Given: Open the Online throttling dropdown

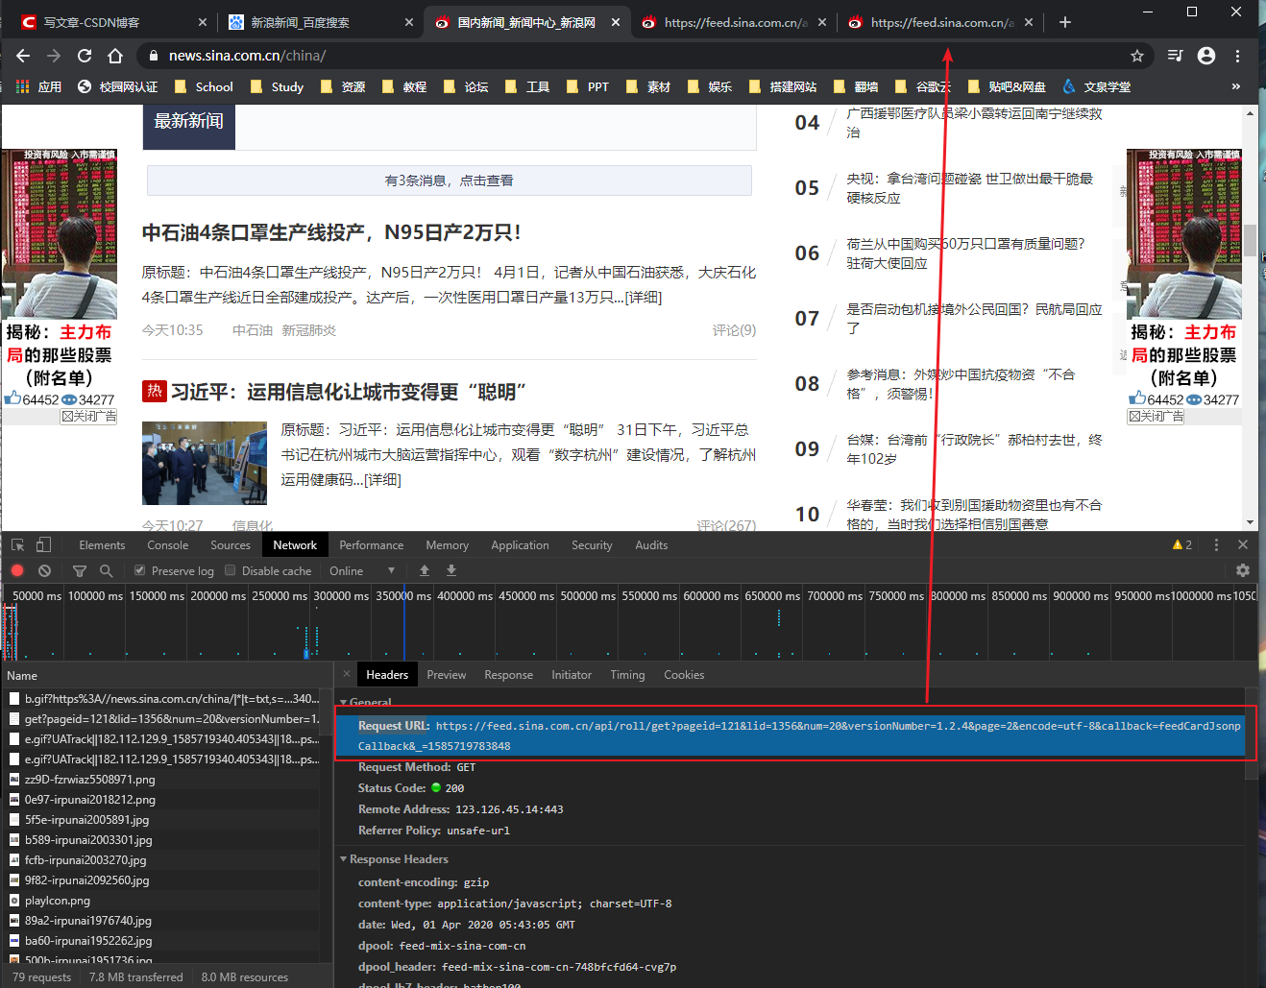Looking at the screenshot, I should (x=362, y=570).
